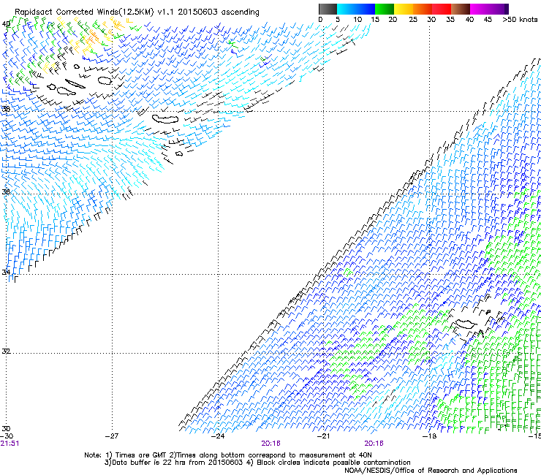Click the latitude label '32'
The image size is (541, 475).
click(x=6, y=351)
